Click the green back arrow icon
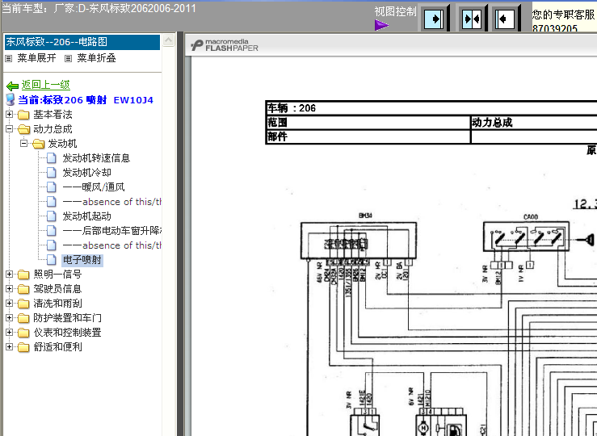This screenshot has width=597, height=436. [x=12, y=86]
